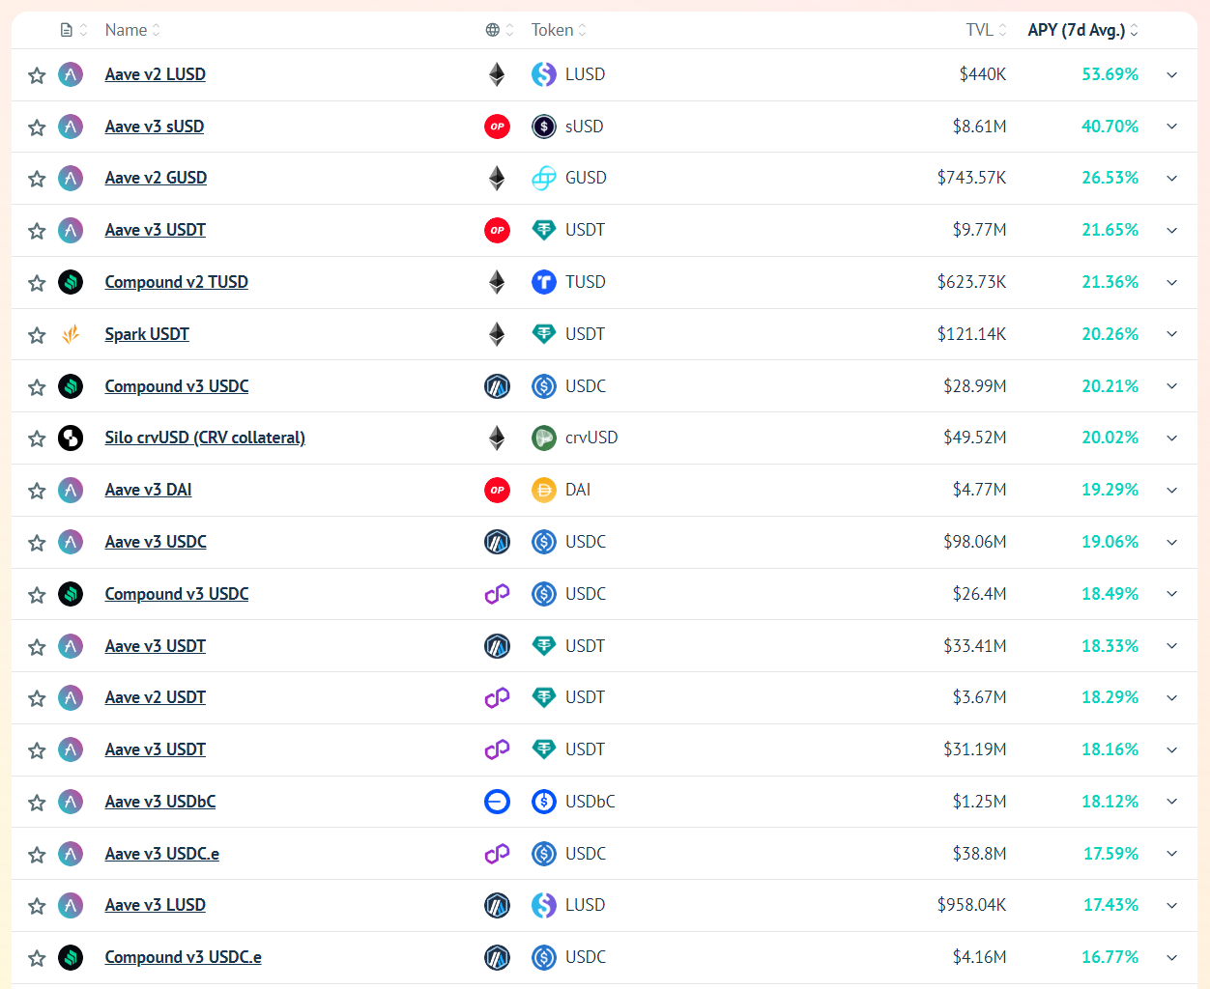This screenshot has height=989, width=1210.
Task: Open chevron for Spark USDT row
Action: (x=1171, y=334)
